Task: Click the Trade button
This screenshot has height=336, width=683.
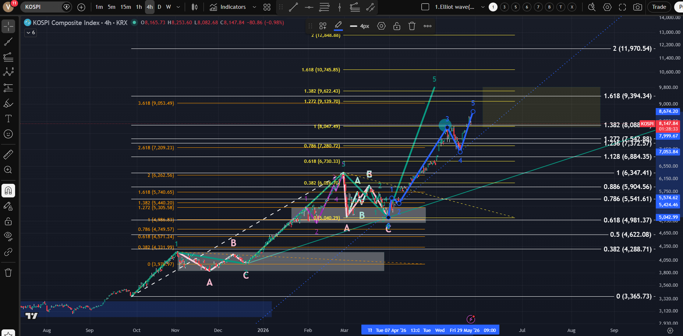Action: click(659, 7)
